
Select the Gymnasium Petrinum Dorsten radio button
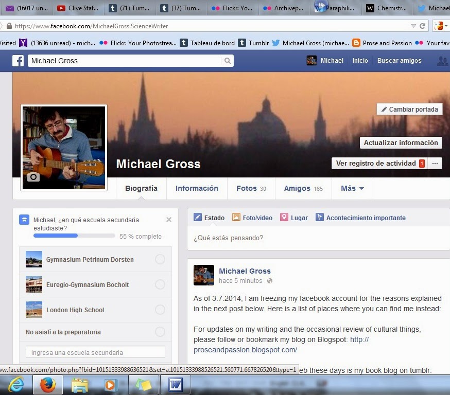tap(160, 259)
